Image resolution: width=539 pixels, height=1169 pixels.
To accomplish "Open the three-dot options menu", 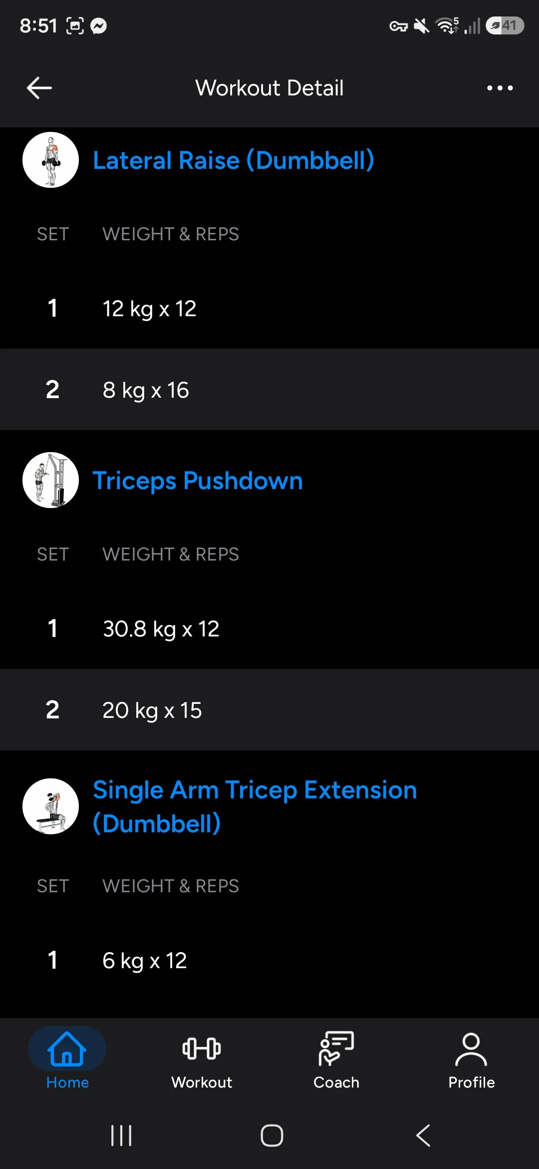I will [x=500, y=88].
